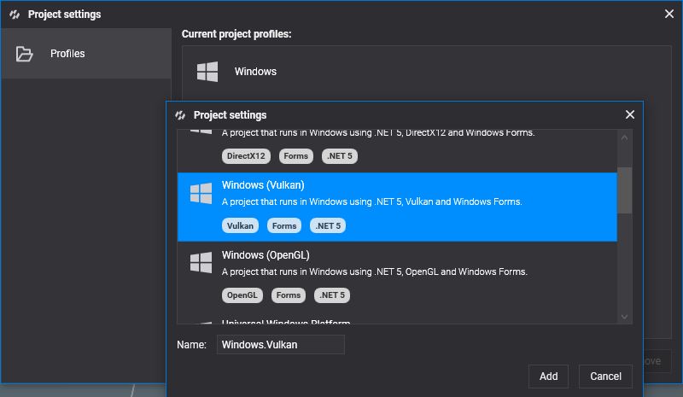The height and width of the screenshot is (397, 683).
Task: Click the Name input field
Action: click(280, 344)
